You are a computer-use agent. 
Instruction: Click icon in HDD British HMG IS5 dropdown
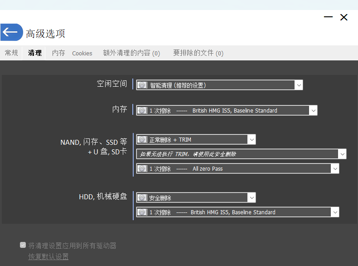pos(142,212)
